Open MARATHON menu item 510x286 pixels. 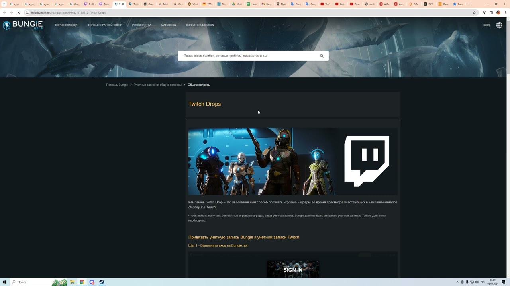pos(169,25)
